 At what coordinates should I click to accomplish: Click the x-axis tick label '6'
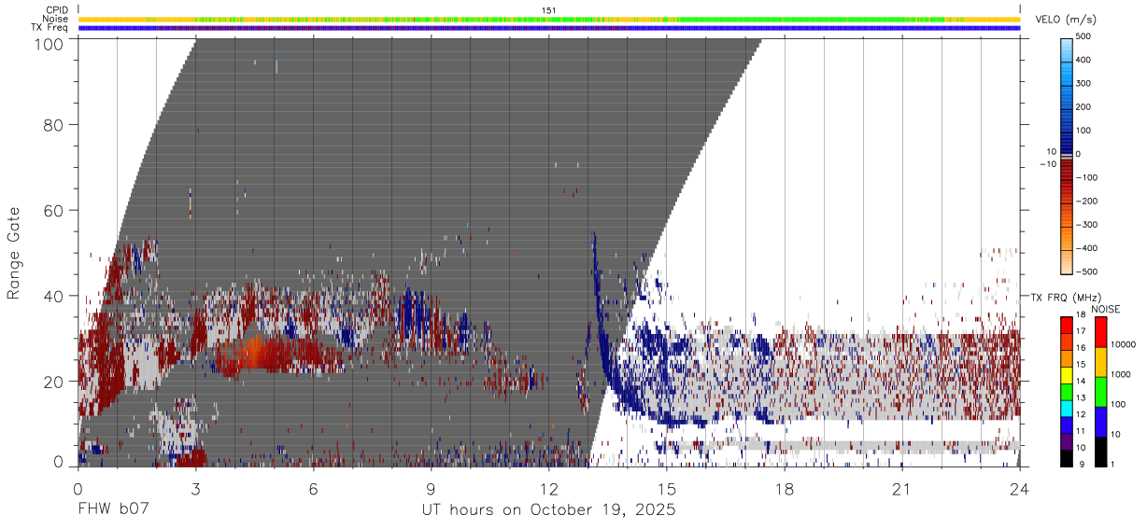[x=313, y=490]
